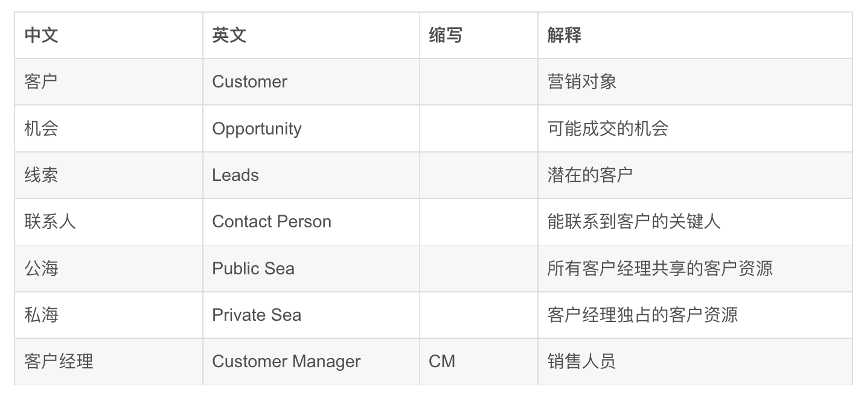Click the 潜在的客户 cell
861x410 pixels.
(695, 175)
